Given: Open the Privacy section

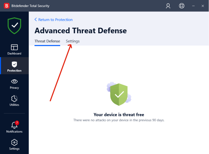Looking at the screenshot, I should click(x=14, y=84).
